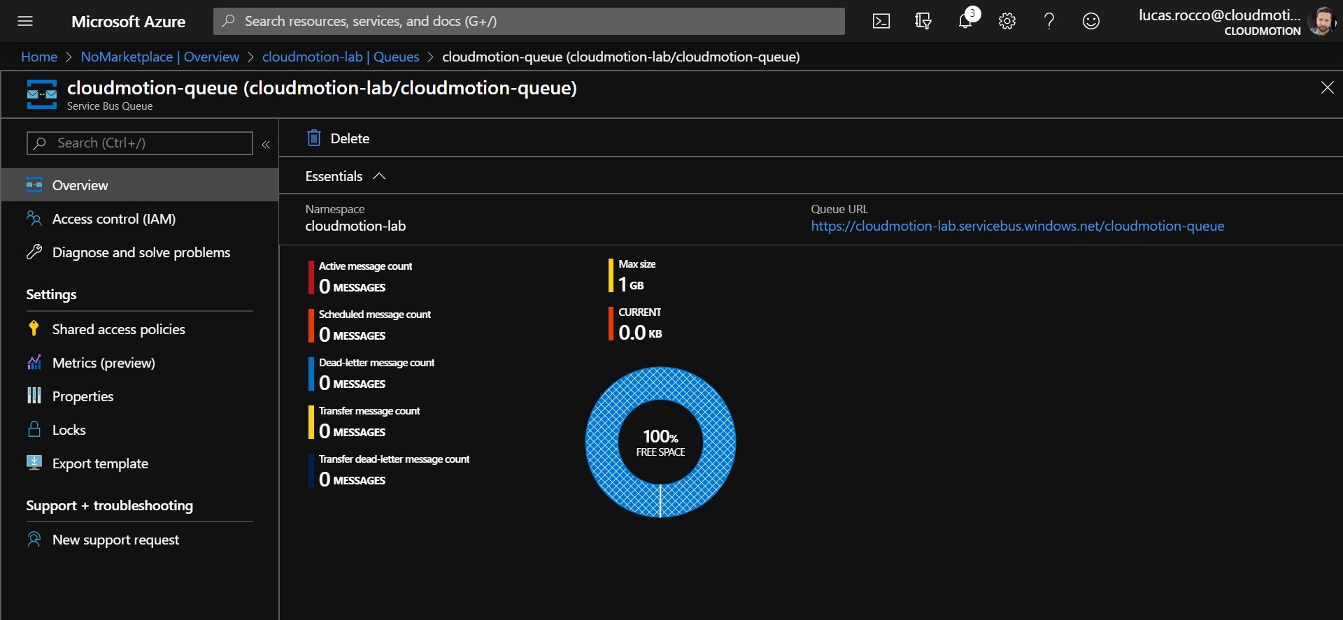The width and height of the screenshot is (1343, 620).
Task: Click the Export template download icon
Action: (34, 463)
